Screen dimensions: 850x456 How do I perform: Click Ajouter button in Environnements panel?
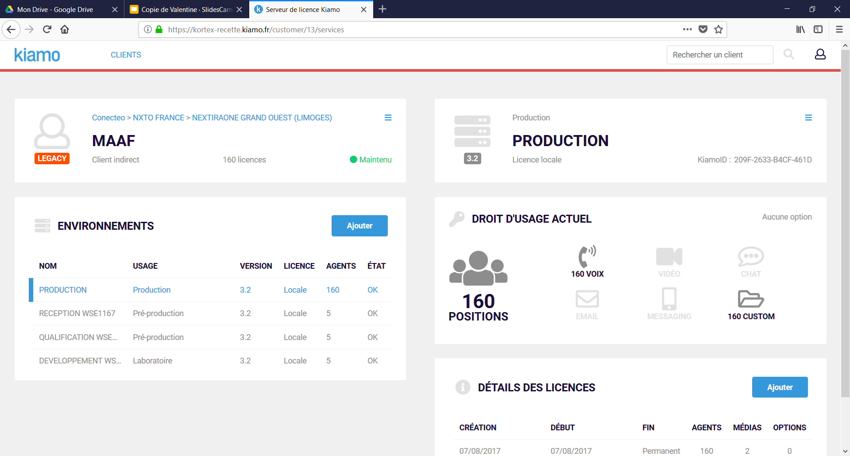[359, 226]
